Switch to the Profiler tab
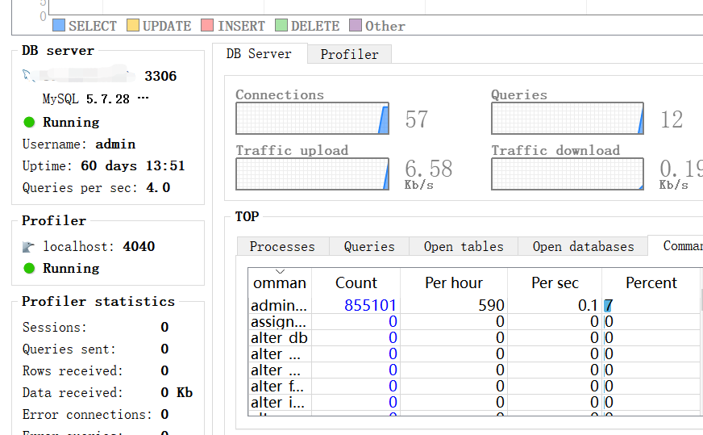 pyautogui.click(x=349, y=54)
